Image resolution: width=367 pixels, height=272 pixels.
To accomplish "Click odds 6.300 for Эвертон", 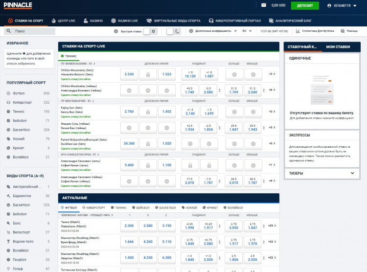I will coord(167,258).
